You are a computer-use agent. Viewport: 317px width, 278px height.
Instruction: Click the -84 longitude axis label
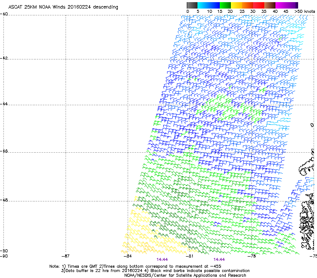click(x=128, y=256)
